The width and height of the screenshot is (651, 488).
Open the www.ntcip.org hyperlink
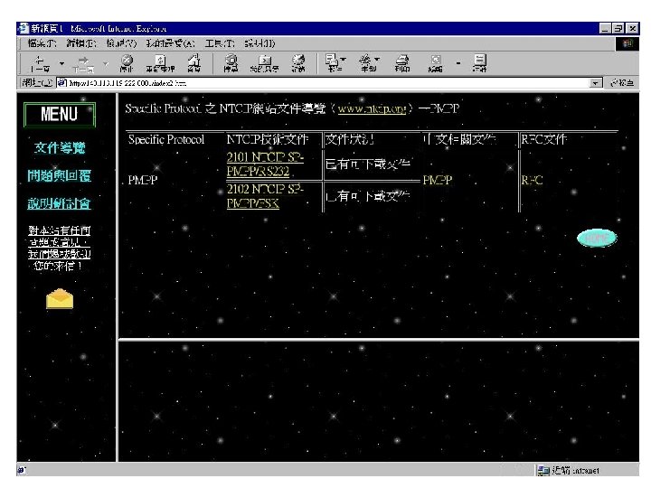coord(372,108)
